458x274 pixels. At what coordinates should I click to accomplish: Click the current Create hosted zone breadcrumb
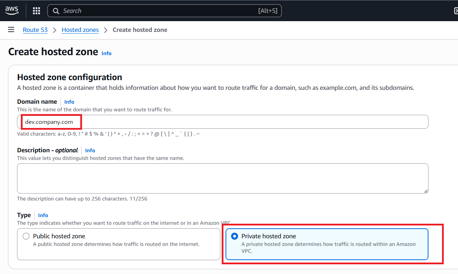(x=140, y=30)
